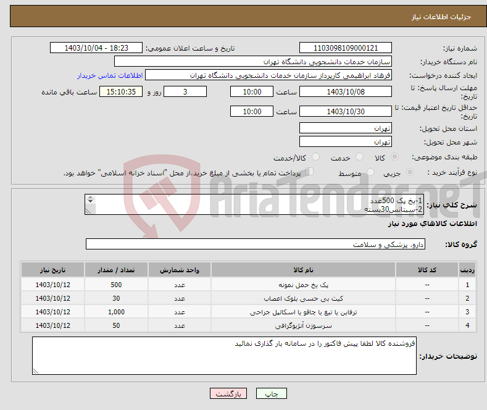Click quantity 500 in row 1

116,285
